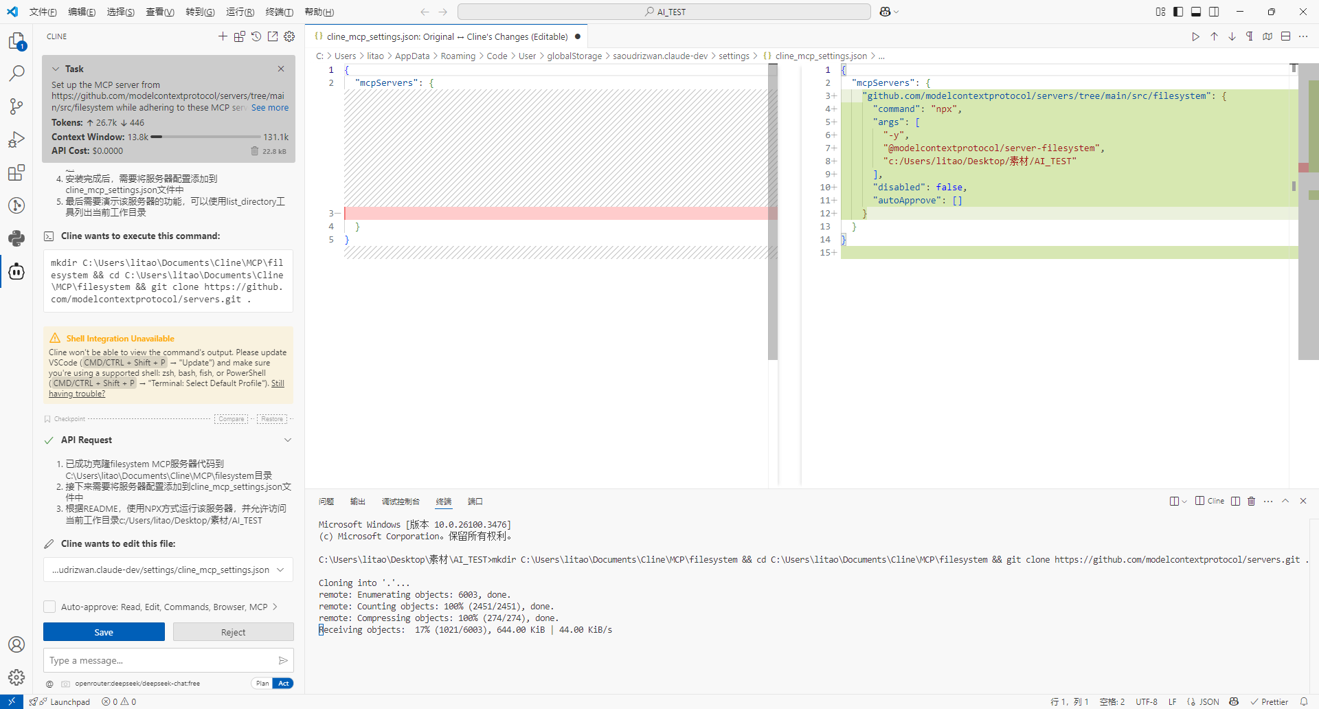Click the Python icon in activity bar
1319x709 pixels.
coord(16,238)
